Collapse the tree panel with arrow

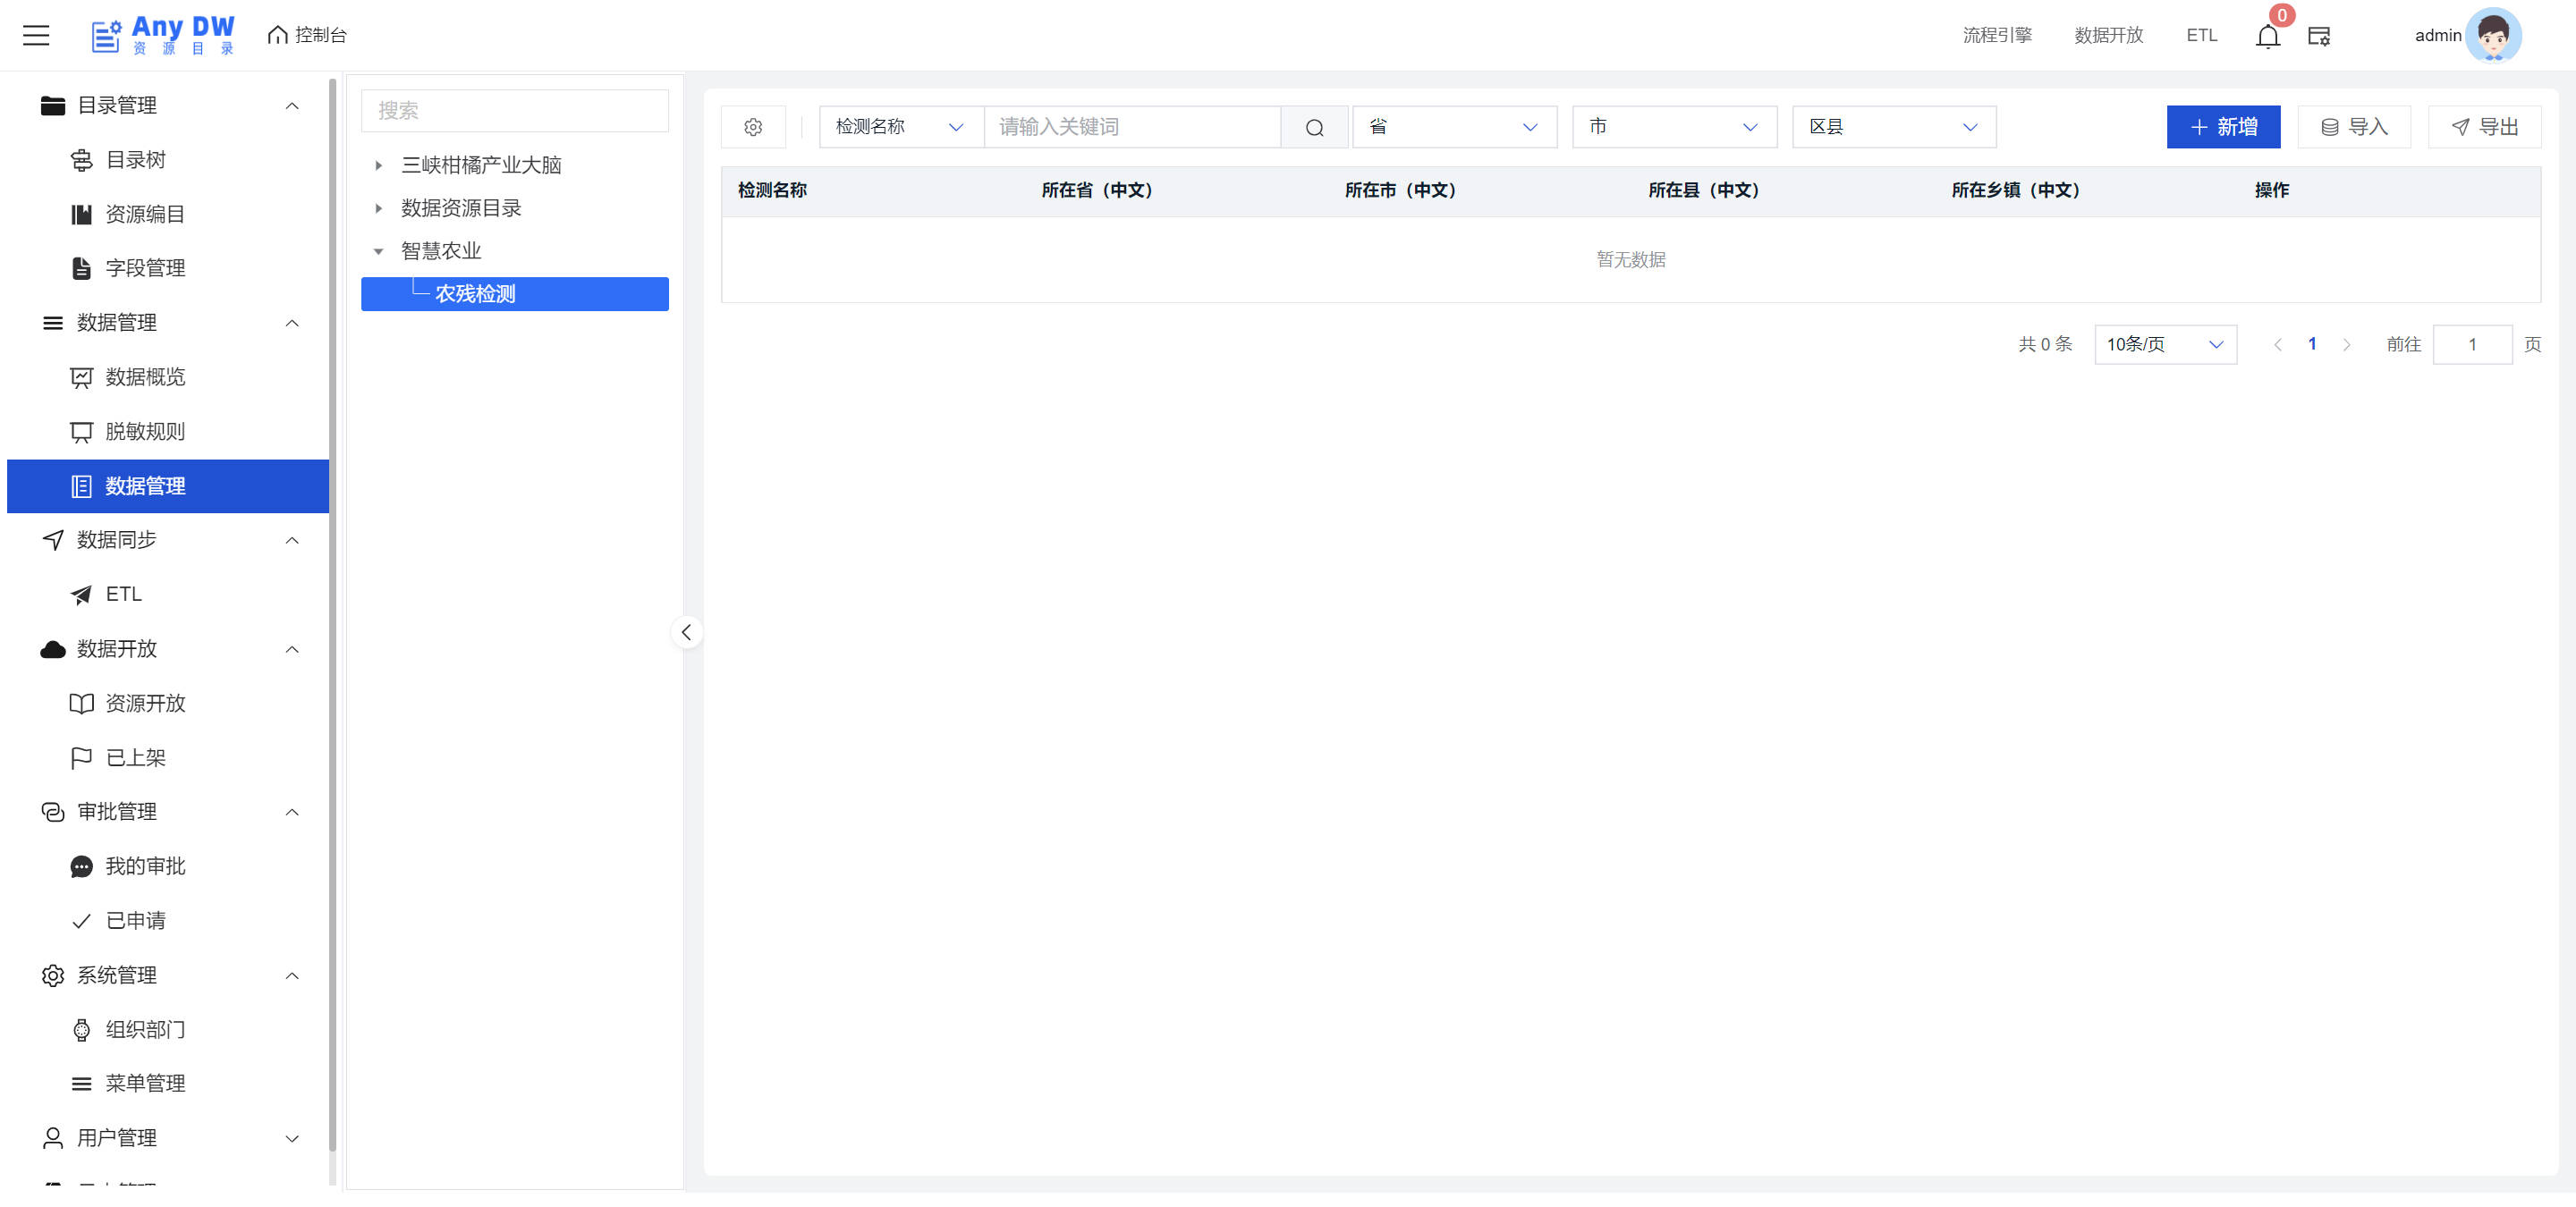pyautogui.click(x=686, y=632)
